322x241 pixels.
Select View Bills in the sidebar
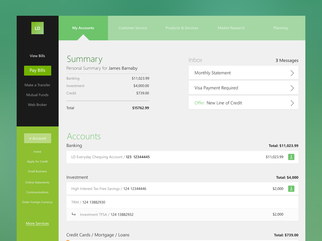pyautogui.click(x=37, y=56)
